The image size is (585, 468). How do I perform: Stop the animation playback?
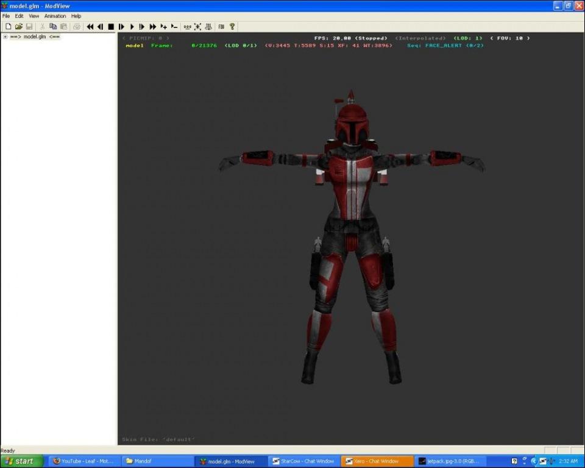click(111, 27)
